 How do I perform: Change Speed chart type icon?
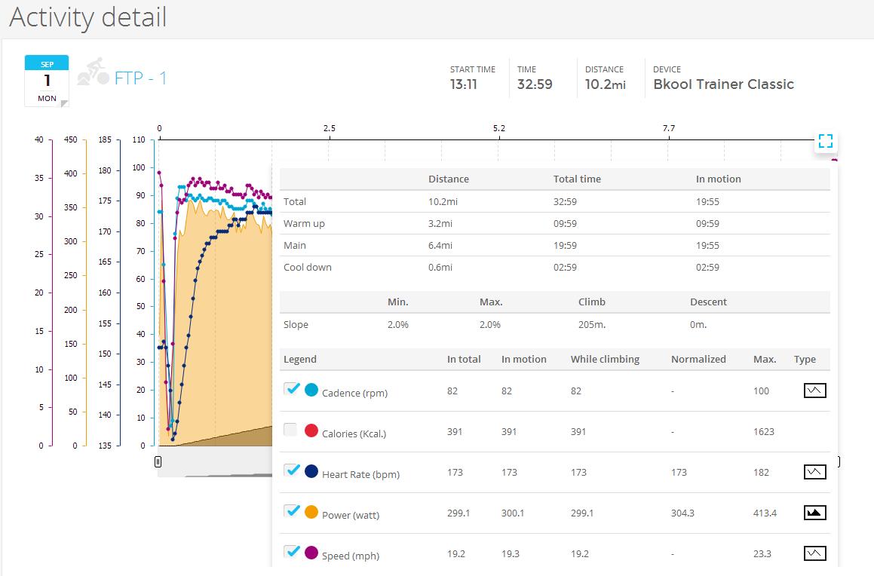(x=814, y=553)
